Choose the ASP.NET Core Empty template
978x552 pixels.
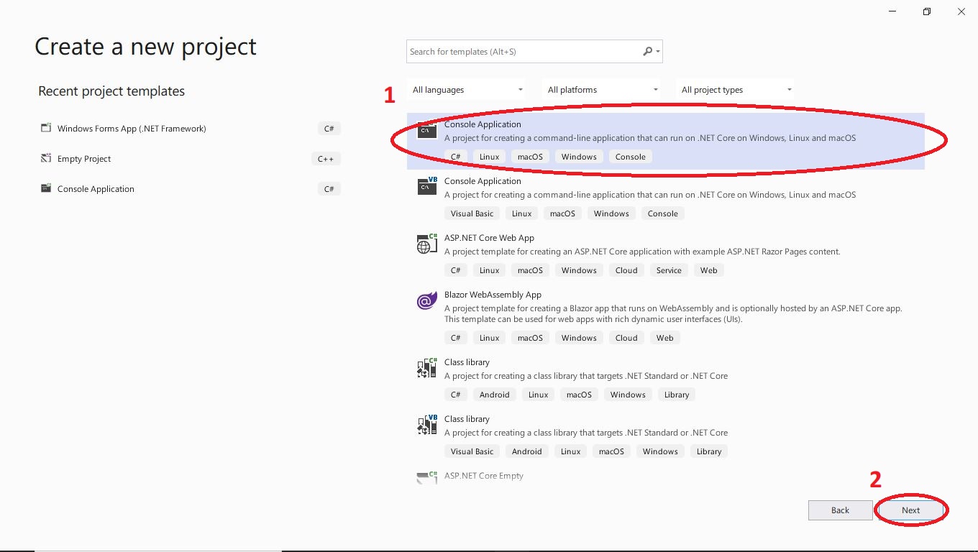coord(483,476)
